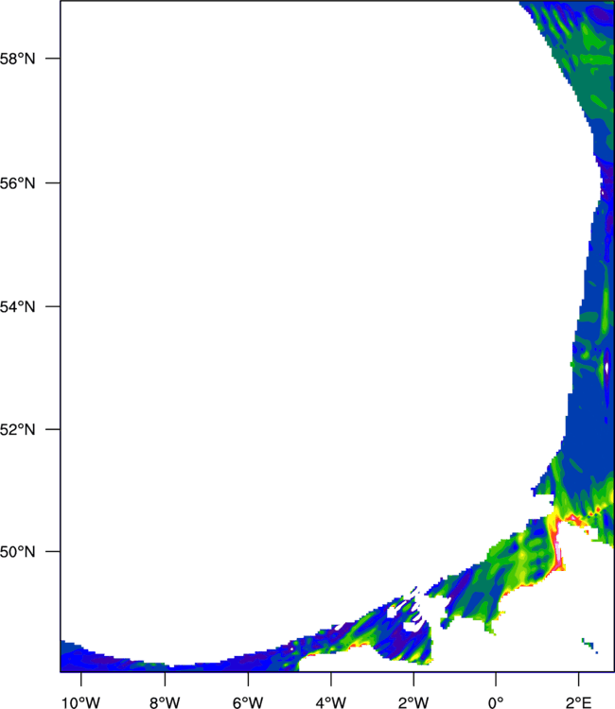Screen dimensions: 615x709
Task: Click the 10°W longitude label
Action: pyautogui.click(x=81, y=702)
